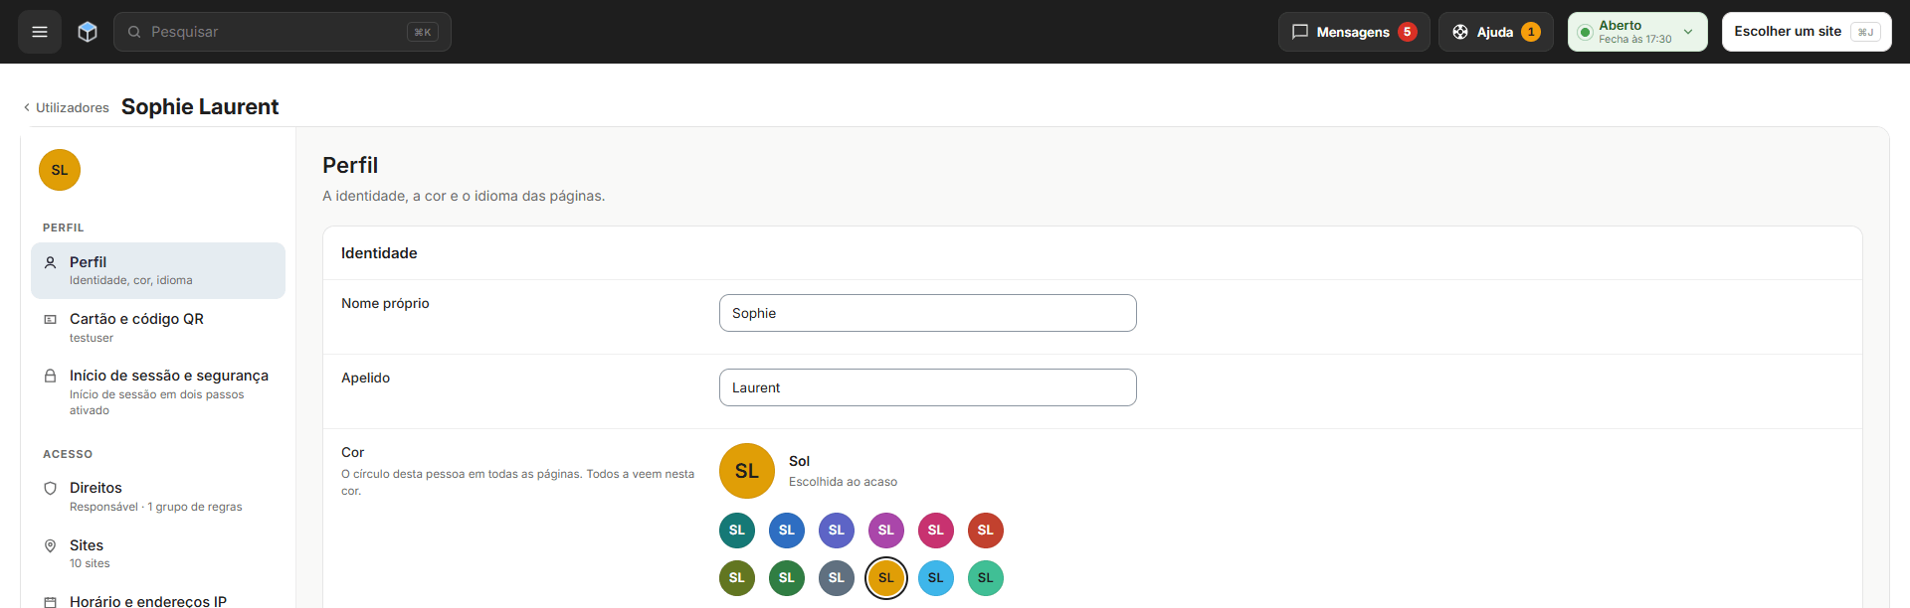Click the shield icon beside Direitos
1910x608 pixels.
(50, 488)
